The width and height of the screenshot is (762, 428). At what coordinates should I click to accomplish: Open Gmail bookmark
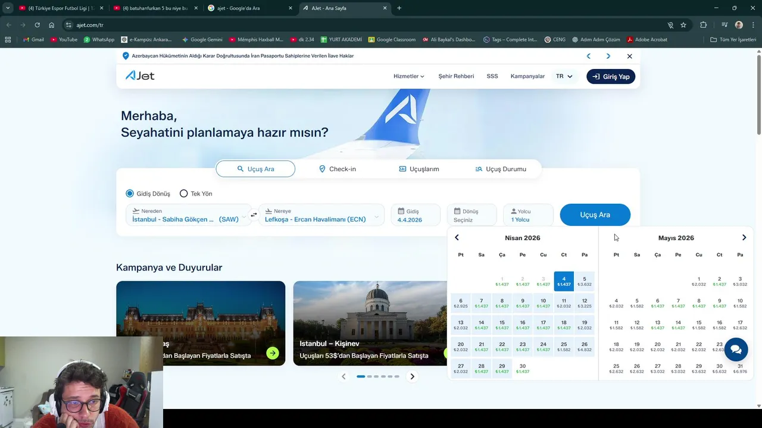tap(33, 40)
